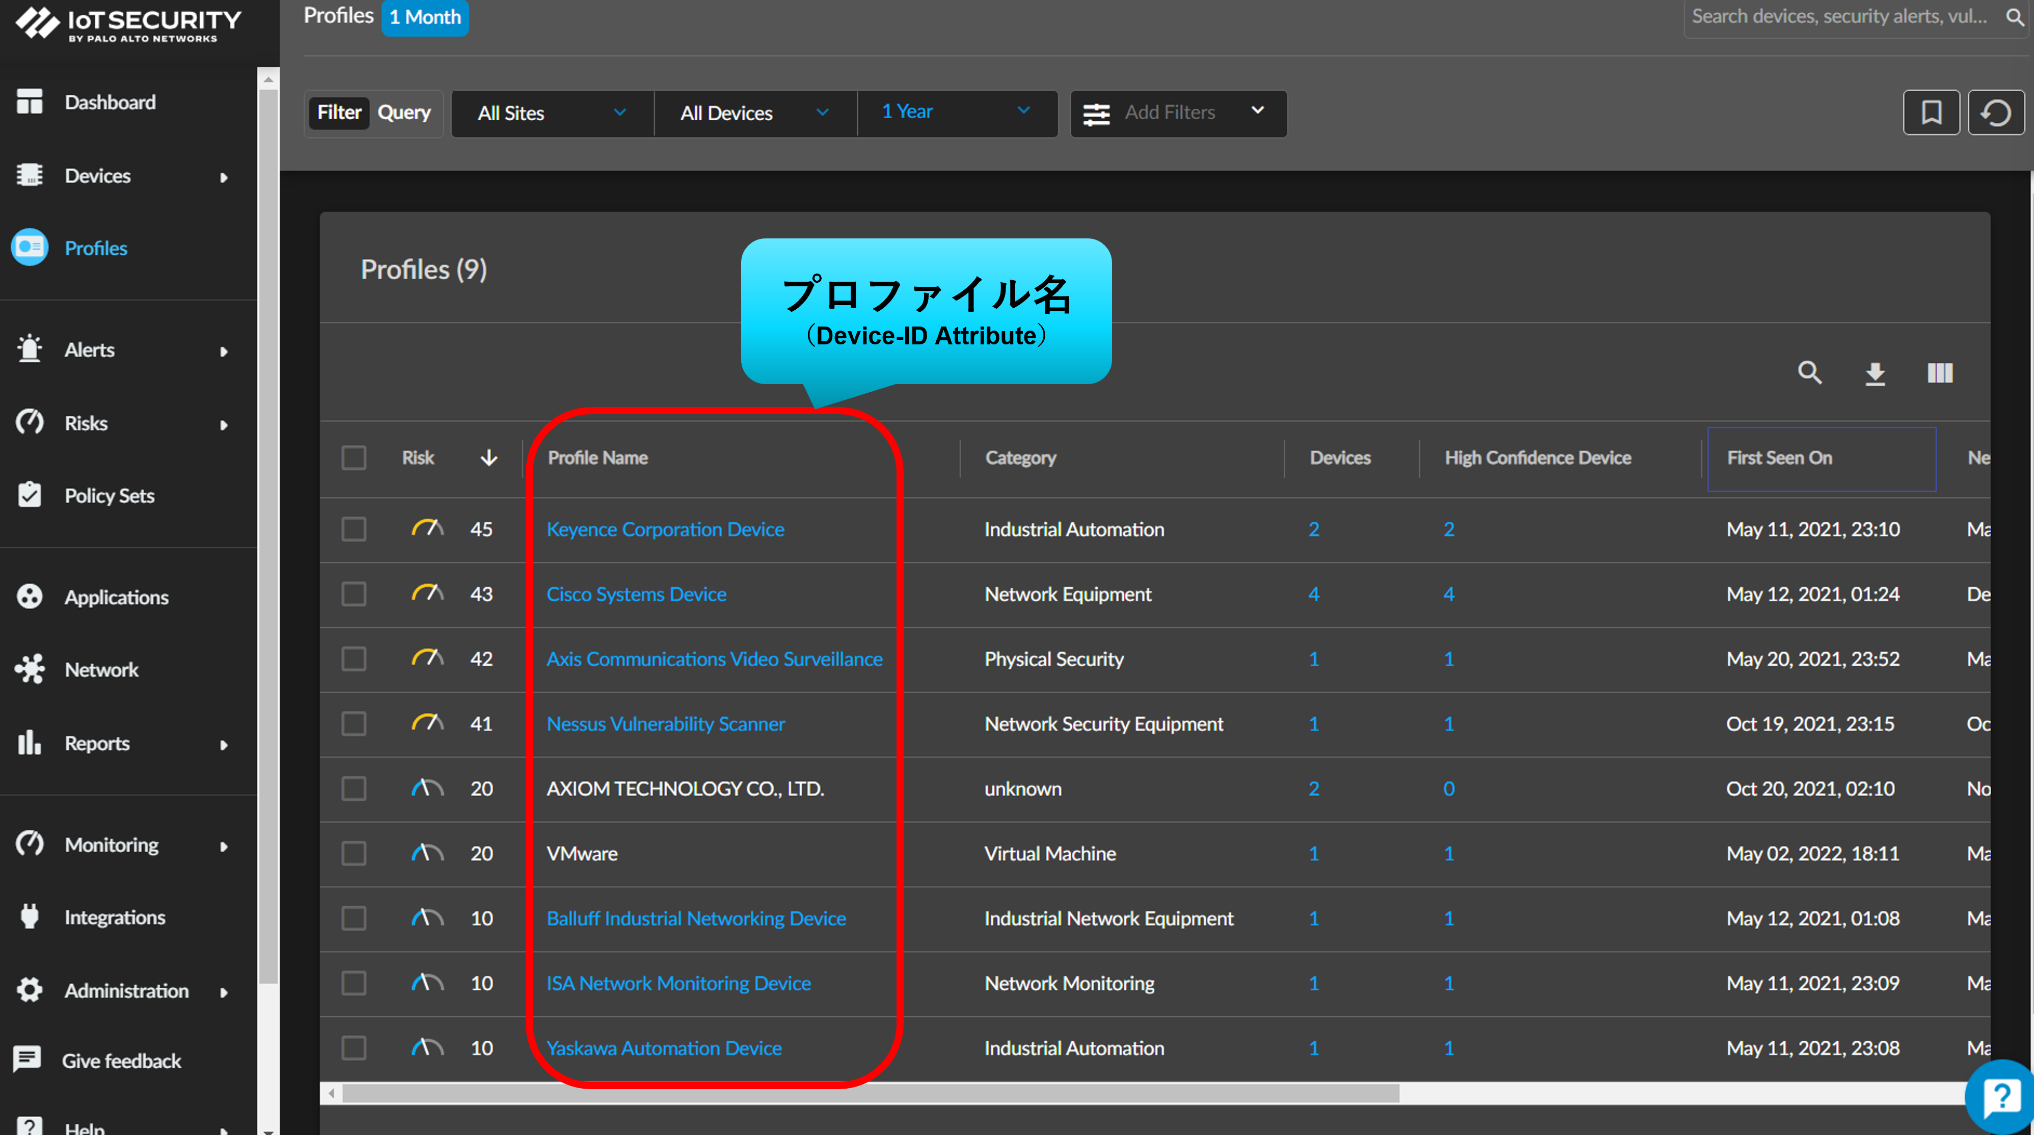This screenshot has width=2034, height=1135.
Task: Check the Keyence Corporation Device row checkbox
Action: coord(354,528)
